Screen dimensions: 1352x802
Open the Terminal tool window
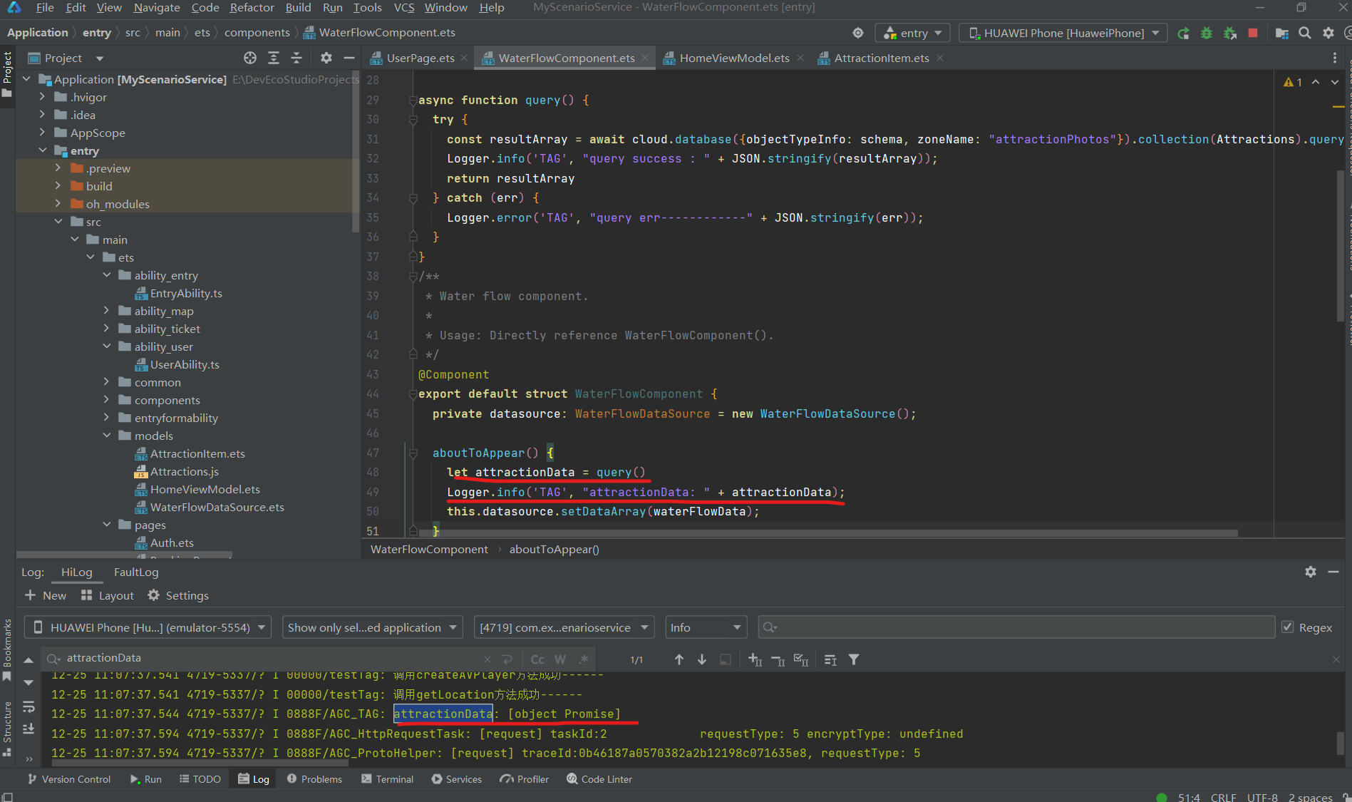pos(388,779)
